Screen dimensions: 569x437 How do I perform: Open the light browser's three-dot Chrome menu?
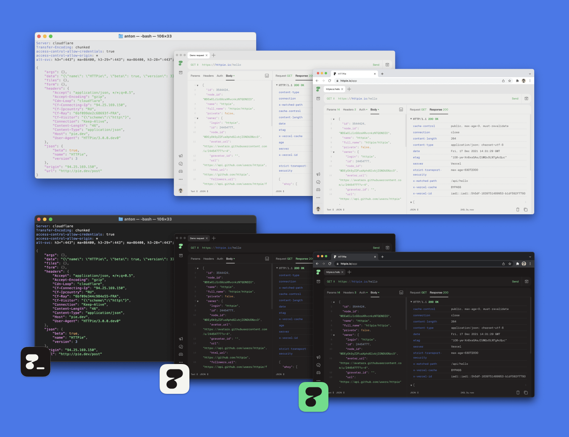pyautogui.click(x=530, y=81)
